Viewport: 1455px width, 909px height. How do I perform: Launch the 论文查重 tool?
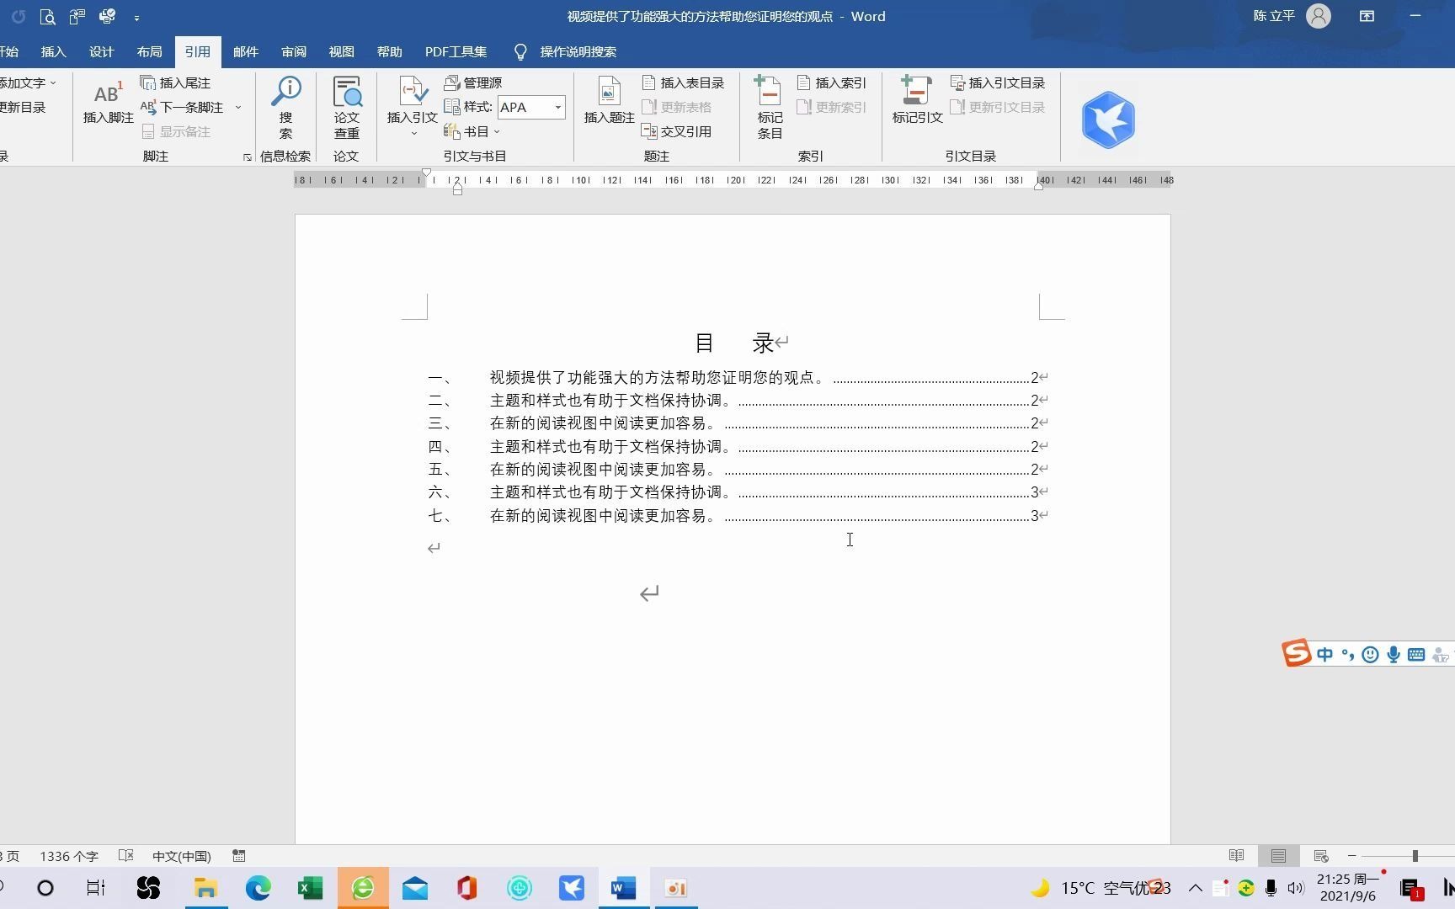tap(346, 107)
